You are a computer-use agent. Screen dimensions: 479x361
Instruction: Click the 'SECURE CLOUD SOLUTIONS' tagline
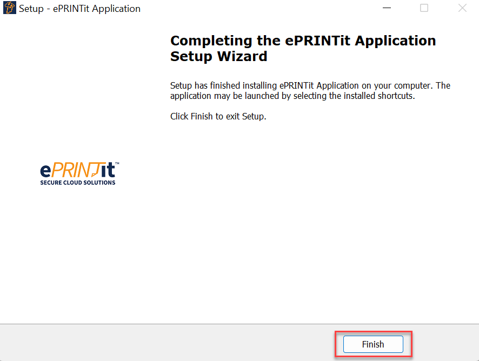coord(78,183)
